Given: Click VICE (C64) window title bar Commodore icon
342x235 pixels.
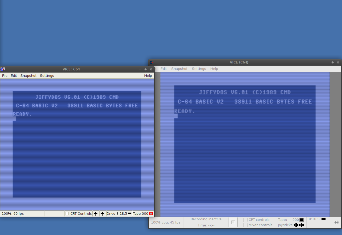Looking at the screenshot, I should 151,62.
